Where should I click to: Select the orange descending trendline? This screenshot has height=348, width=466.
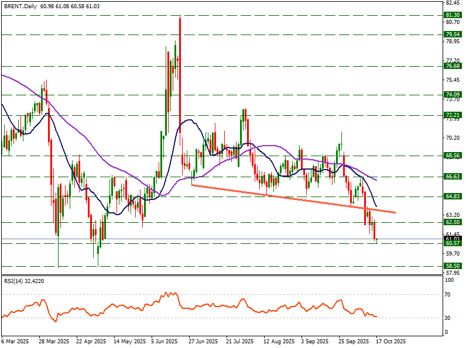tap(293, 198)
